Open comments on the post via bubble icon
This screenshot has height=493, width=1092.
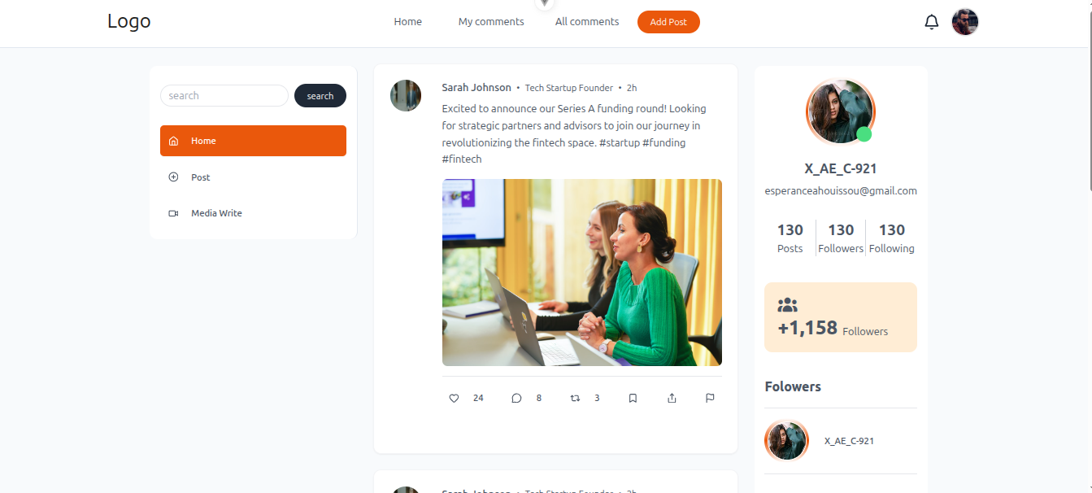click(x=516, y=398)
